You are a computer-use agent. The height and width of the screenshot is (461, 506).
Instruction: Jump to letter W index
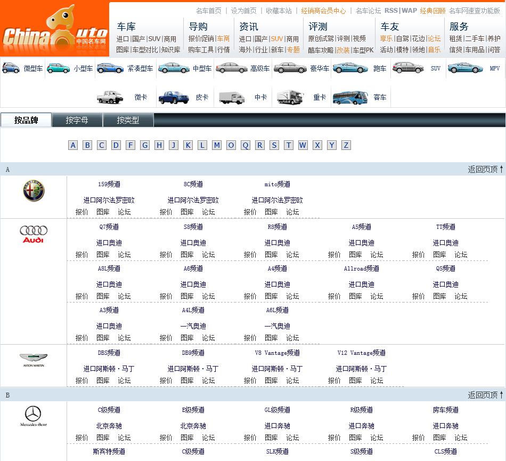tap(303, 145)
